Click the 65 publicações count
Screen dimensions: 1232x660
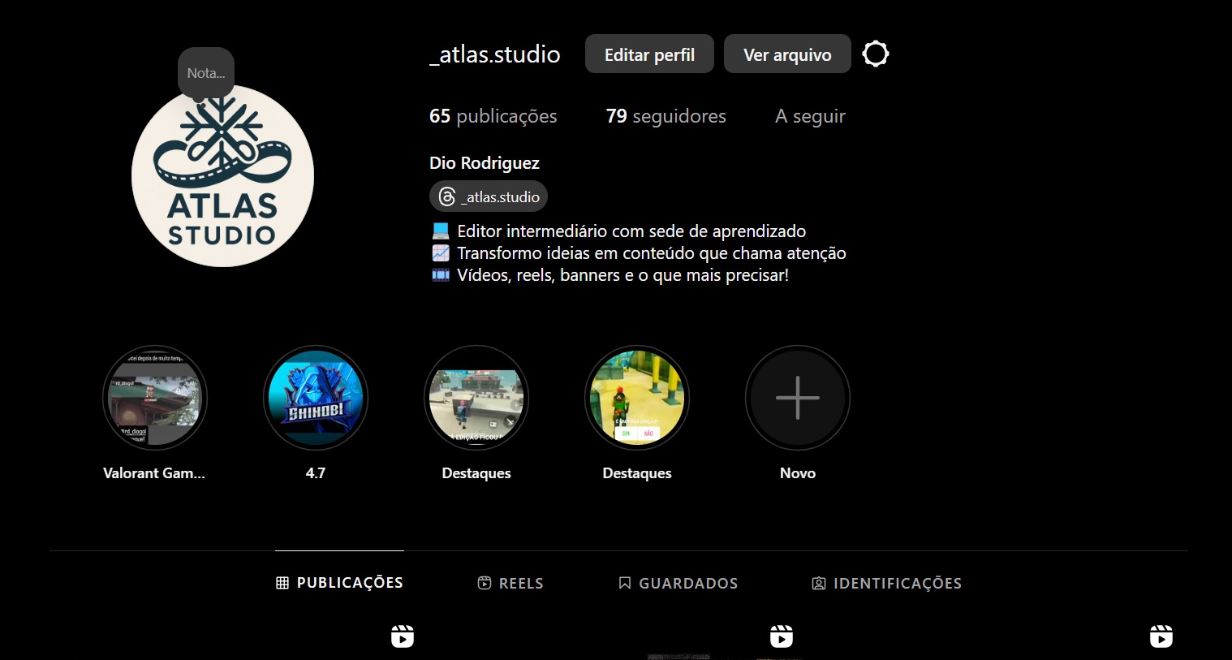493,116
